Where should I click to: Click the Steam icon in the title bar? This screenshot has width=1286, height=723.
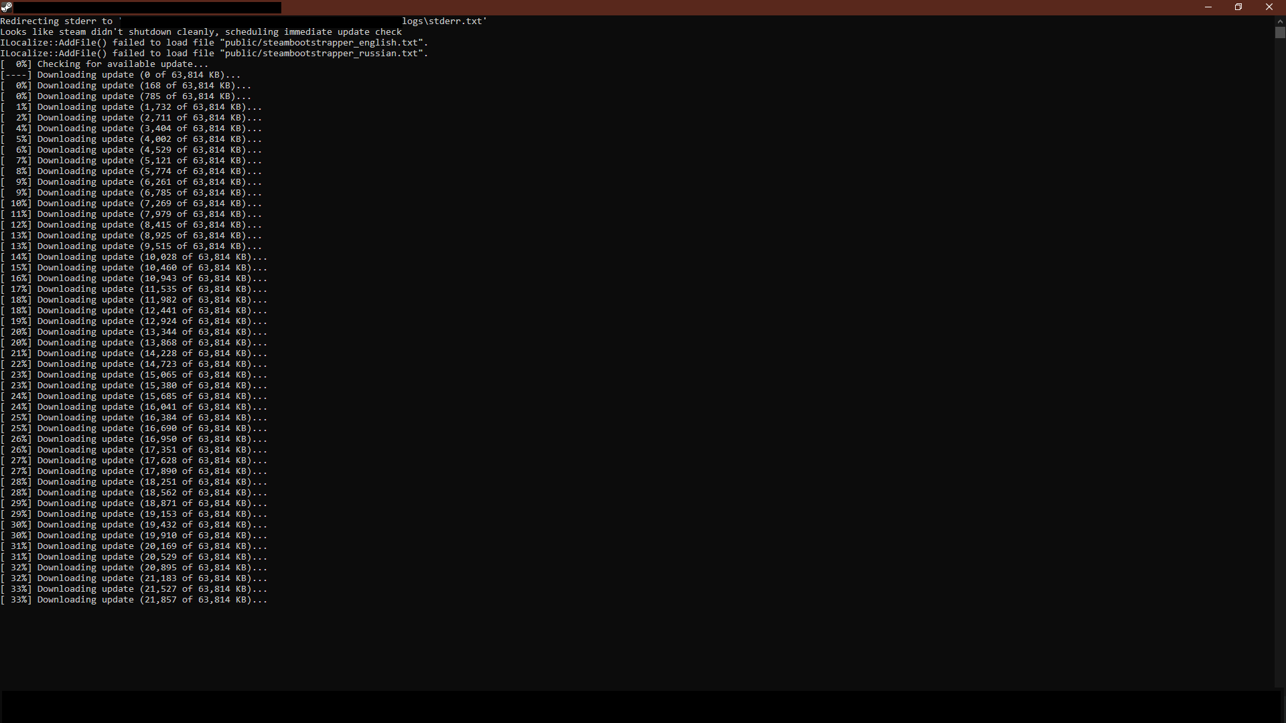click(6, 7)
